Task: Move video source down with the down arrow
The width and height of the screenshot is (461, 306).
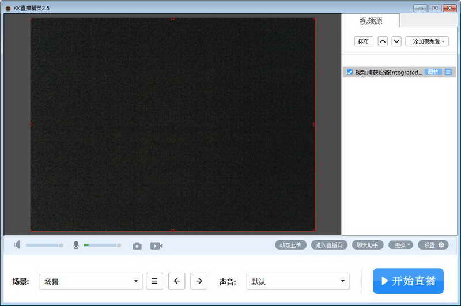Action: (x=396, y=41)
